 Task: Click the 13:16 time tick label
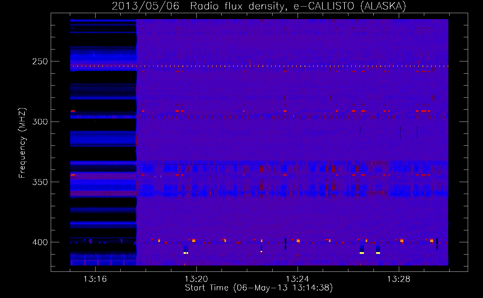tap(95, 279)
